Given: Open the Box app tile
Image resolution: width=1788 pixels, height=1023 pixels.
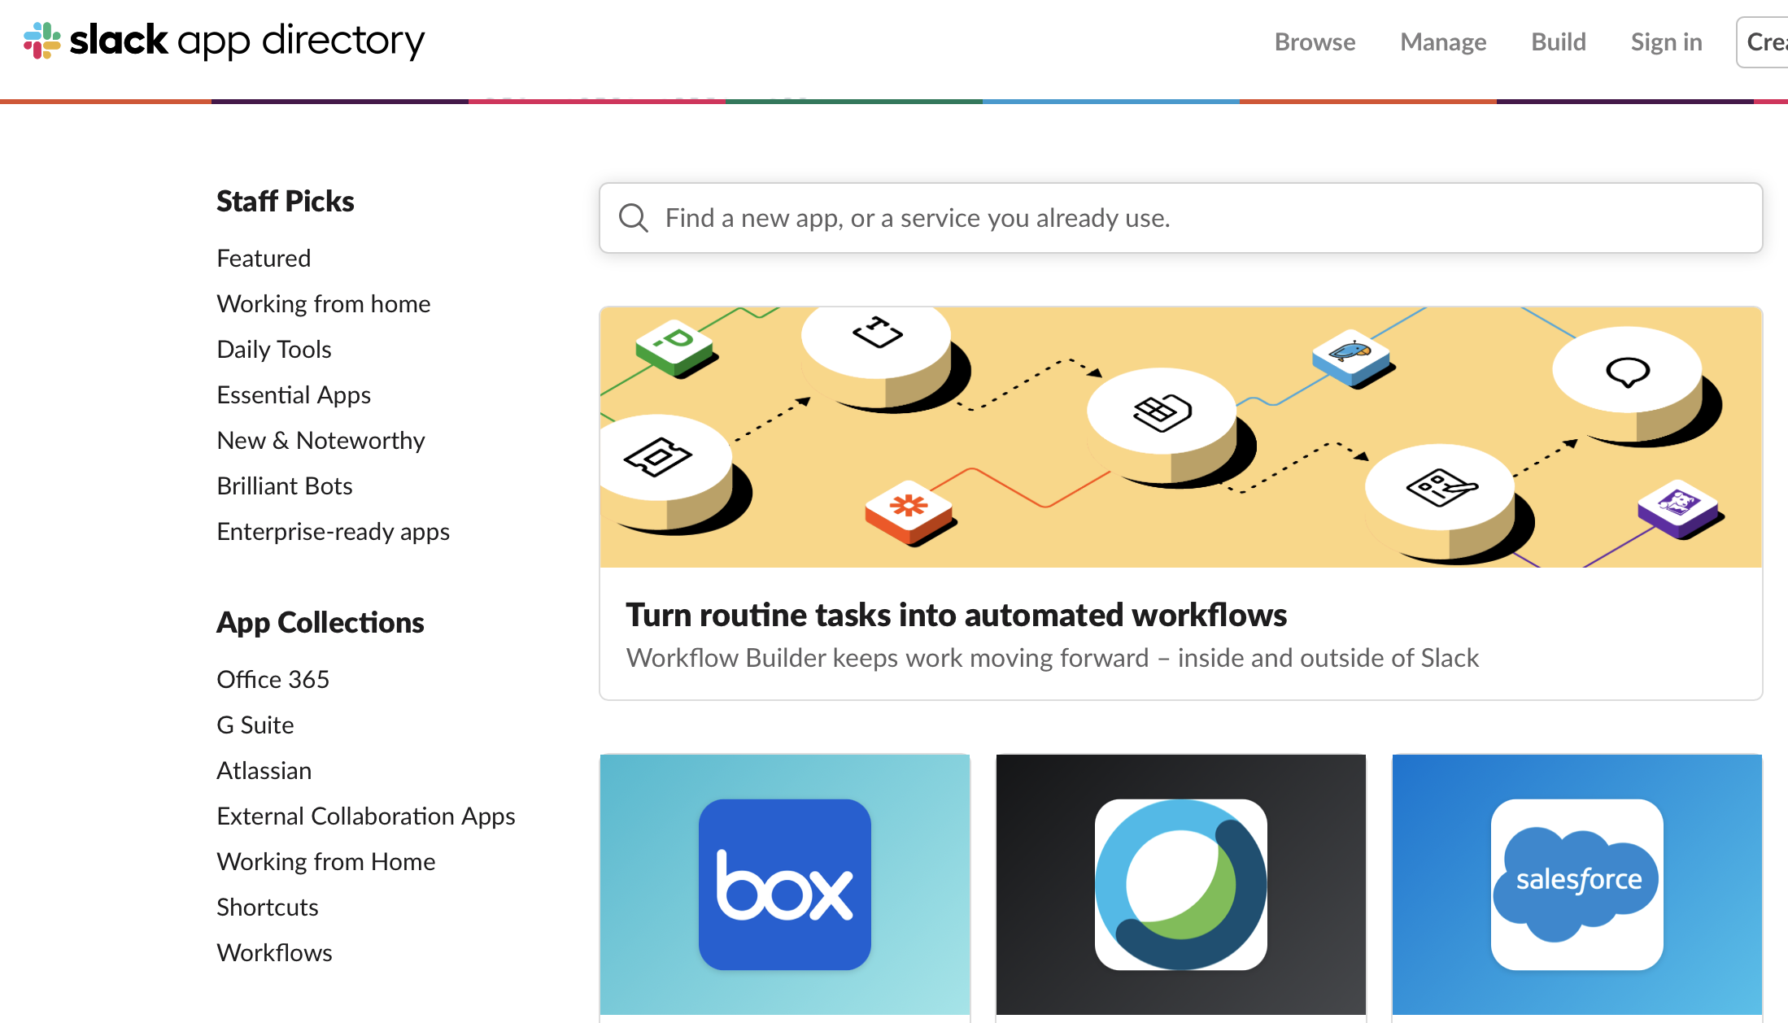Looking at the screenshot, I should coord(783,885).
